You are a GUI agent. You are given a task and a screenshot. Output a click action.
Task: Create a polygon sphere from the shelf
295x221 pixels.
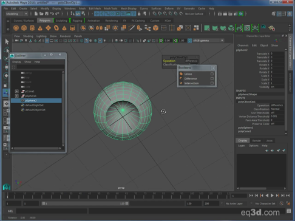[16, 28]
